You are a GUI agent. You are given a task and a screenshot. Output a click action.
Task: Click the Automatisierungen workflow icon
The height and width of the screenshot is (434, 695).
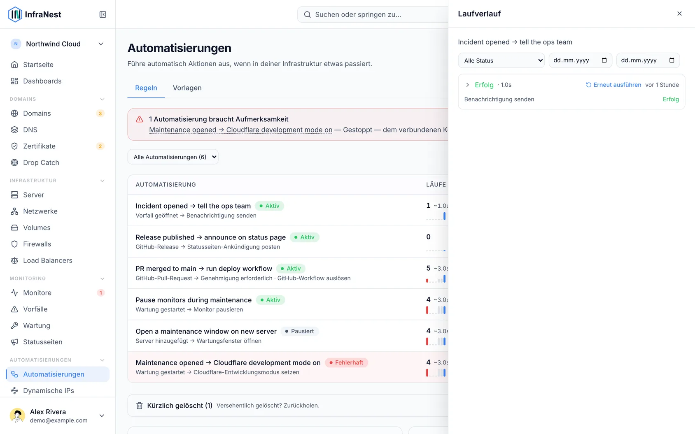(14, 374)
